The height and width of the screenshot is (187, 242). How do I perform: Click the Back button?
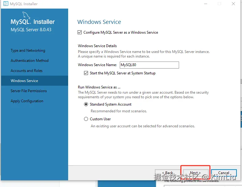point(168,173)
